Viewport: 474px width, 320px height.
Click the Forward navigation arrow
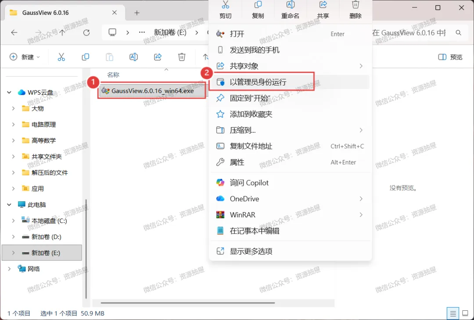(x=38, y=32)
